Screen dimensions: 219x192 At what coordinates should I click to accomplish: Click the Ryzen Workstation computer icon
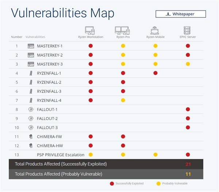(91, 30)
